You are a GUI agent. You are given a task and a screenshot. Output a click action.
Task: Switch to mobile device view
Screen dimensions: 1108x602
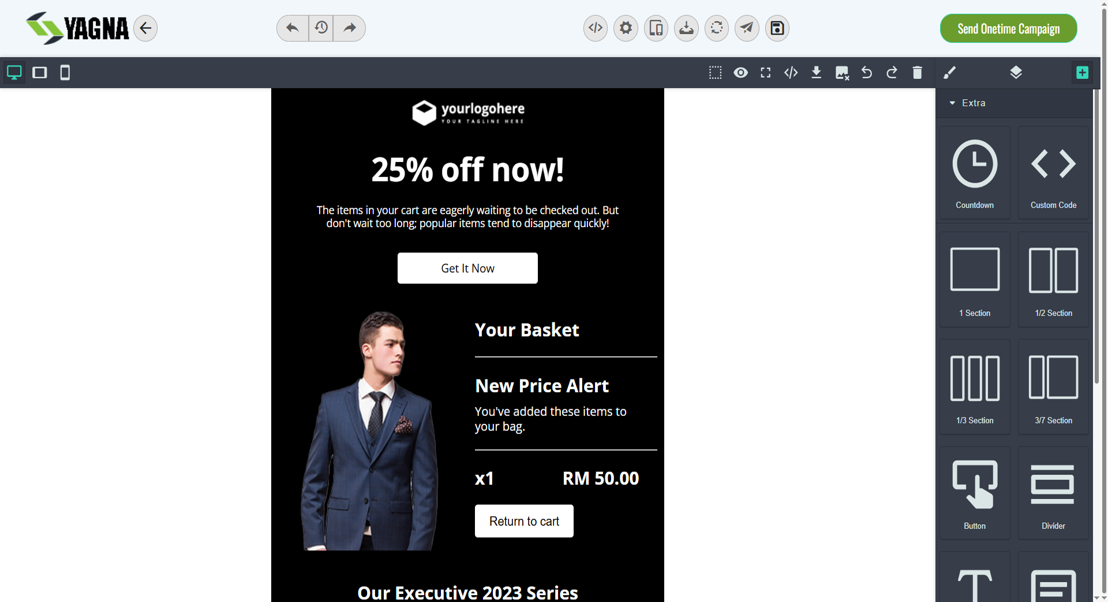point(65,73)
